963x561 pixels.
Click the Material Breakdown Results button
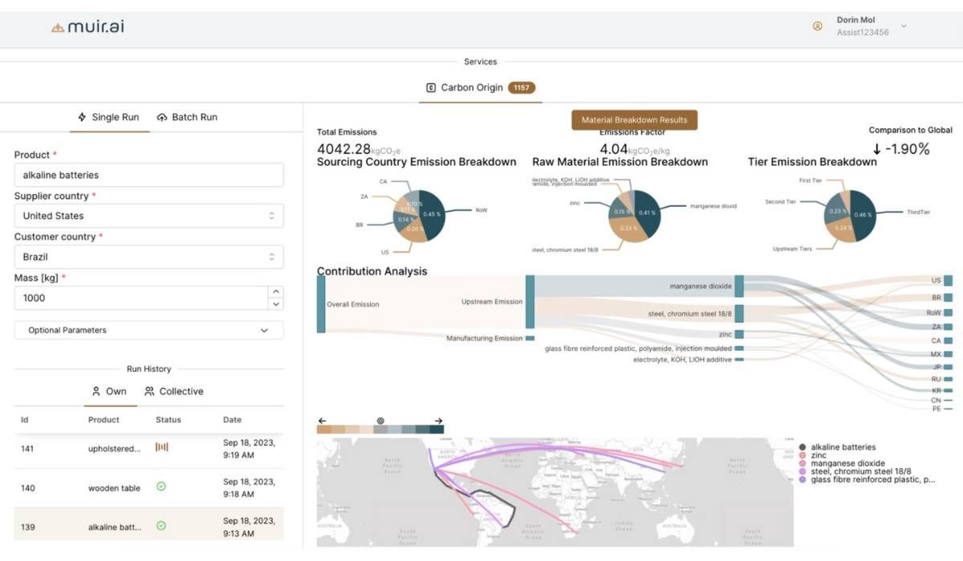click(x=634, y=119)
